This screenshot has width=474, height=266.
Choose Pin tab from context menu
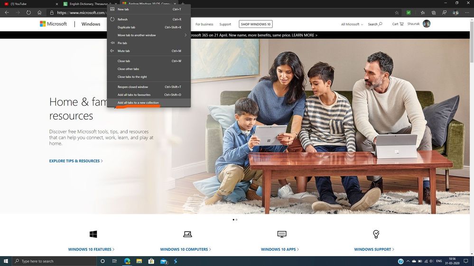(149, 43)
